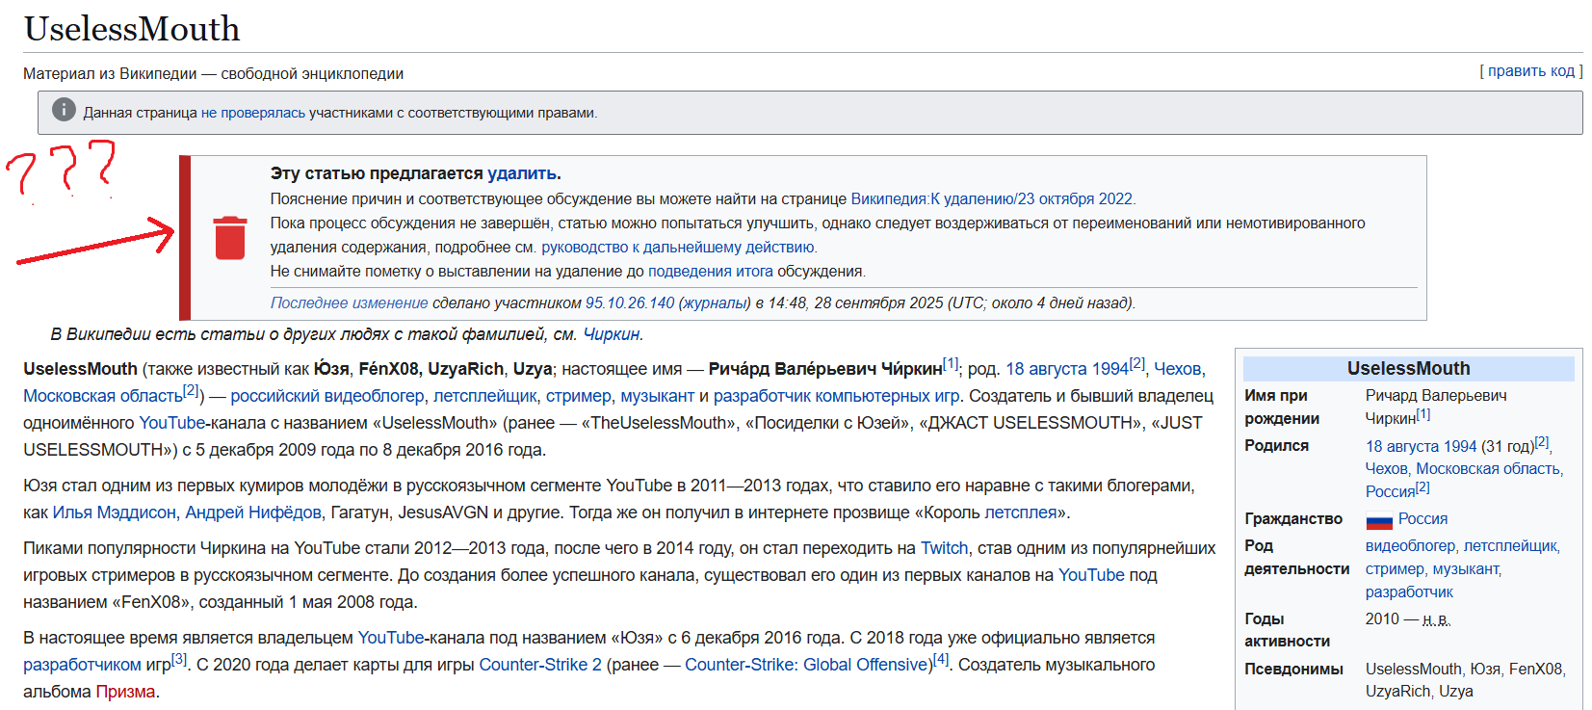Click the red trash bin deletion icon
The height and width of the screenshot is (710, 1592).
click(229, 238)
